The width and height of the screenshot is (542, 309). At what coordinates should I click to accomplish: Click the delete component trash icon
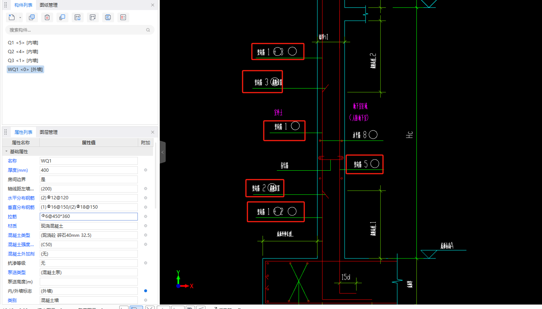click(x=47, y=17)
